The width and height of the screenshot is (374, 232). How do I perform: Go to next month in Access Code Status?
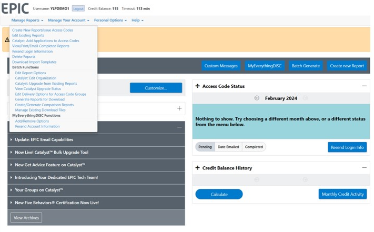(305, 98)
